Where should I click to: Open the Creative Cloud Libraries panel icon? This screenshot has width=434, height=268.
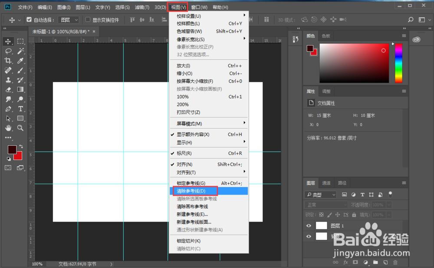pyautogui.click(x=416, y=39)
